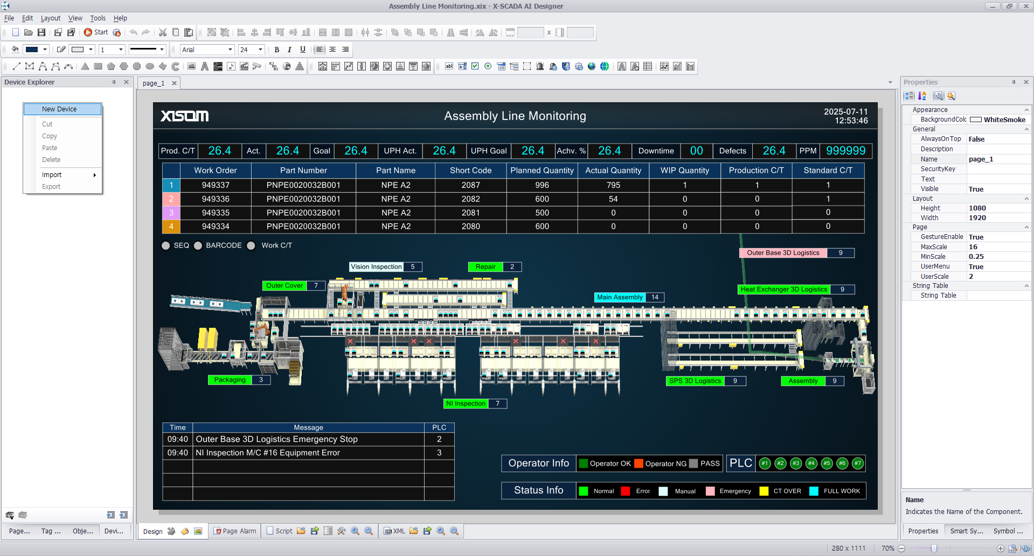Save the project with the floppy icon
1034x556 pixels.
[41, 32]
